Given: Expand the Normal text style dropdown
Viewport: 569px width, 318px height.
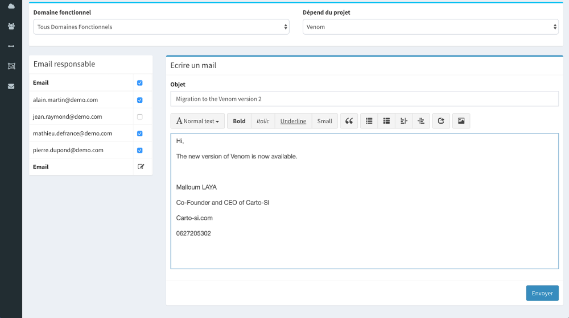Looking at the screenshot, I should click(x=197, y=121).
